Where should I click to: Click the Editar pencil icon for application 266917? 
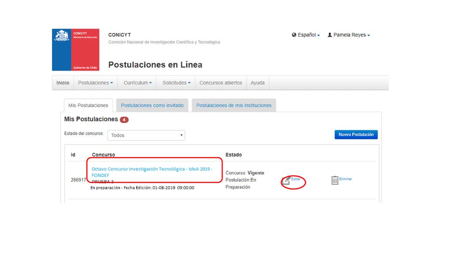pyautogui.click(x=286, y=180)
